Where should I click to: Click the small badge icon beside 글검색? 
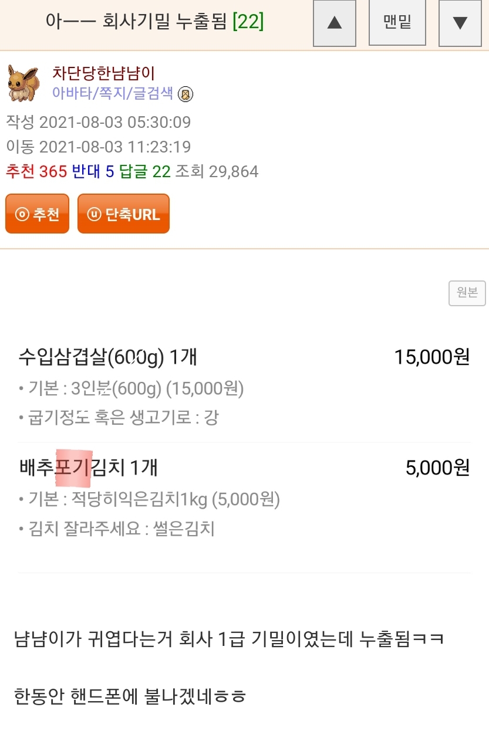pos(186,94)
